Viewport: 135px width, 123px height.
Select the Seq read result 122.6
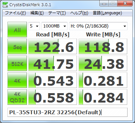coord(53,46)
